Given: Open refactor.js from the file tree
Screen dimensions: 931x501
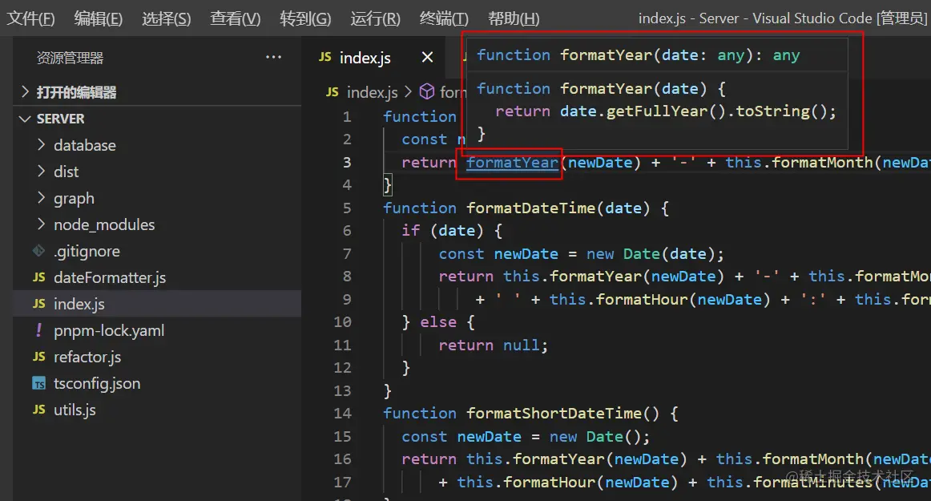Looking at the screenshot, I should (x=87, y=358).
